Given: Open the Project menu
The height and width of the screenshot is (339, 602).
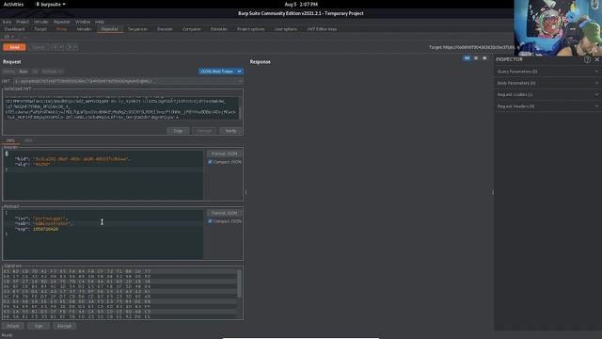Looking at the screenshot, I should pos(23,22).
